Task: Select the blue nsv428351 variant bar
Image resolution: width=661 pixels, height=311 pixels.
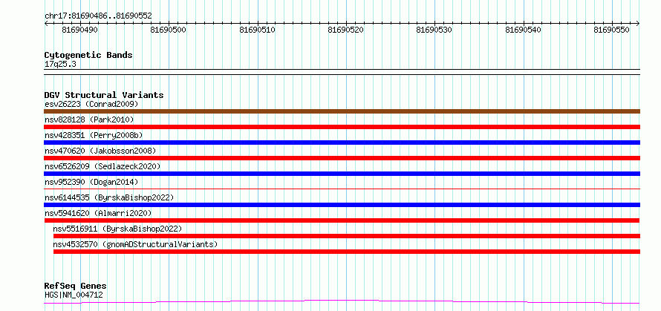Action: tap(342, 143)
